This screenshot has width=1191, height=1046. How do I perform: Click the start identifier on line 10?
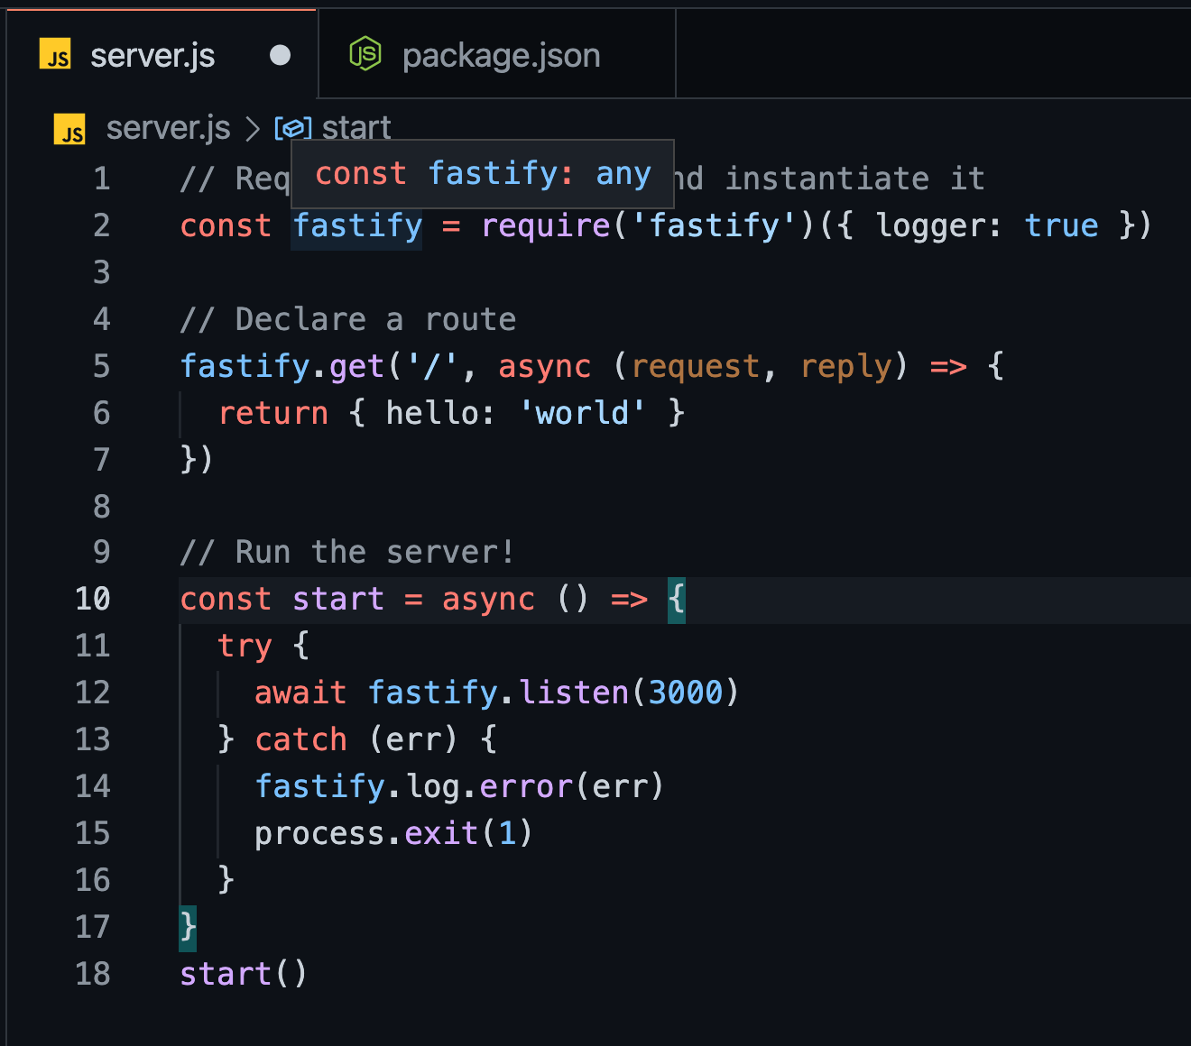click(x=338, y=599)
